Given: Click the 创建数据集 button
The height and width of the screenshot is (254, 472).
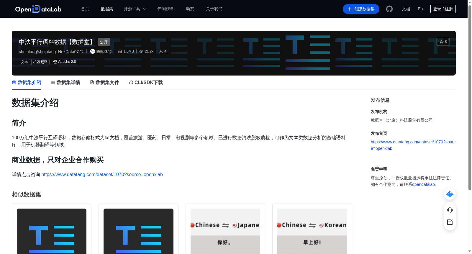Looking at the screenshot, I should (361, 9).
